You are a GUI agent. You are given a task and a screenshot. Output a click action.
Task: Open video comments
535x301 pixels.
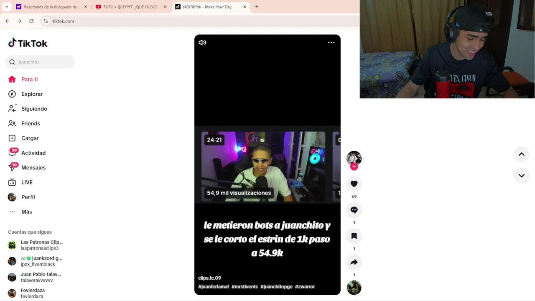[x=354, y=210]
